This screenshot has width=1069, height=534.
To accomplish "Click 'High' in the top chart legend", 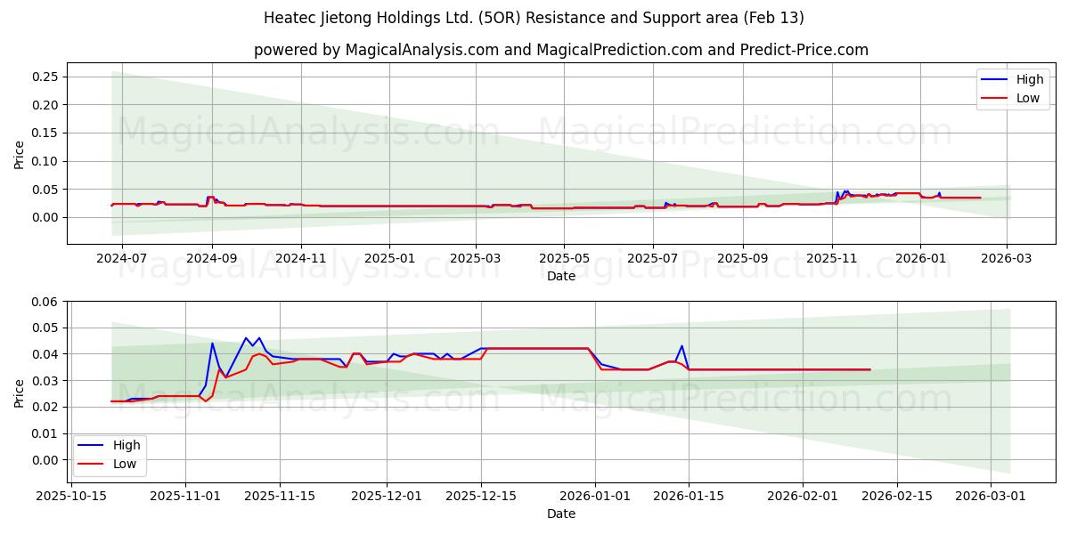I will (x=1030, y=79).
